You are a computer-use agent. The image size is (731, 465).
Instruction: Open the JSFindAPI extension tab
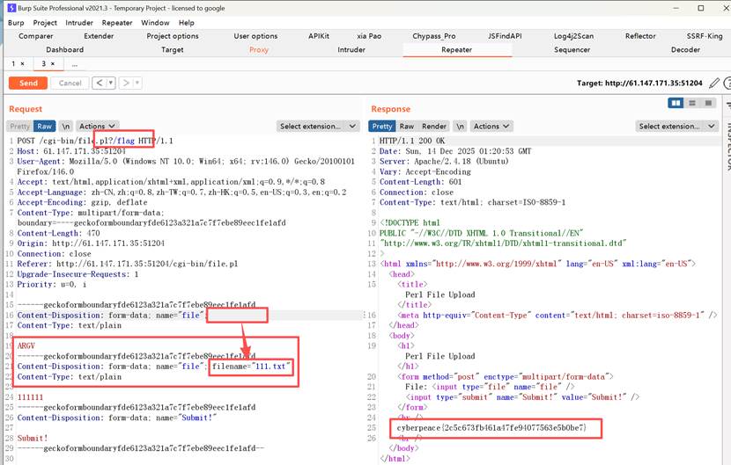pos(505,36)
